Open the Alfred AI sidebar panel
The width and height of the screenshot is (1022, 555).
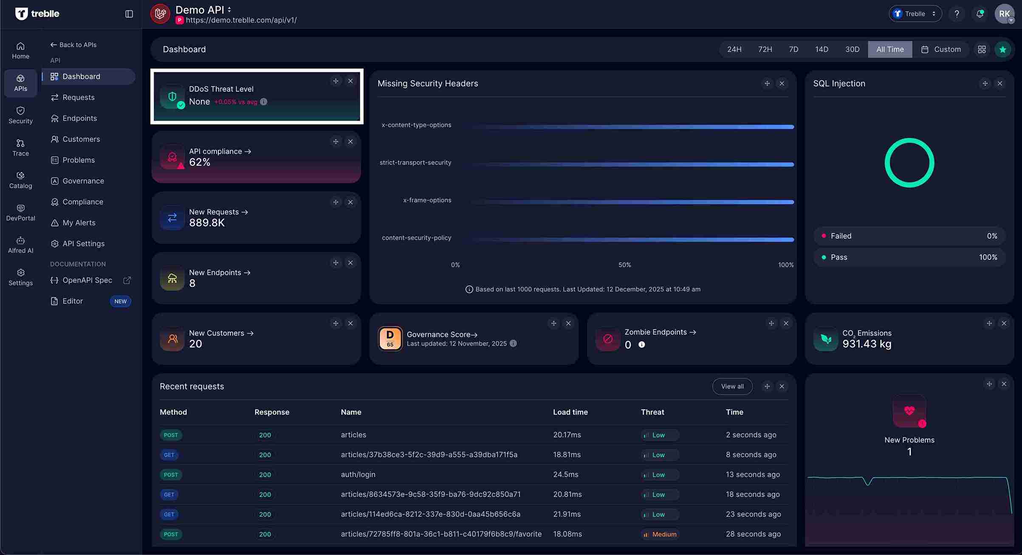[x=20, y=245]
